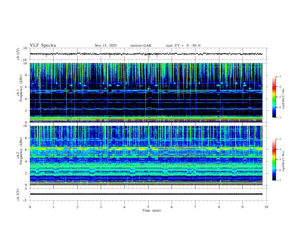Click the time axis tick label '0'

pyautogui.click(x=30, y=207)
